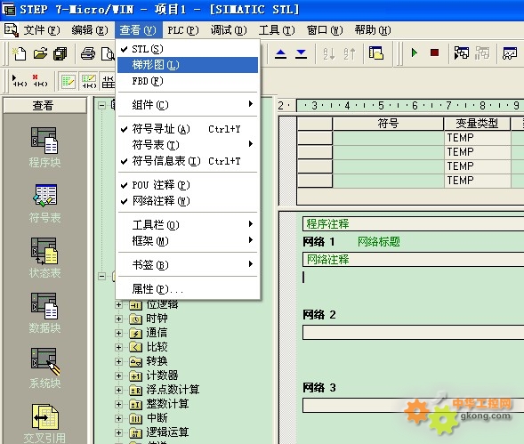
Task: Click the 符号 column header
Action: point(388,124)
